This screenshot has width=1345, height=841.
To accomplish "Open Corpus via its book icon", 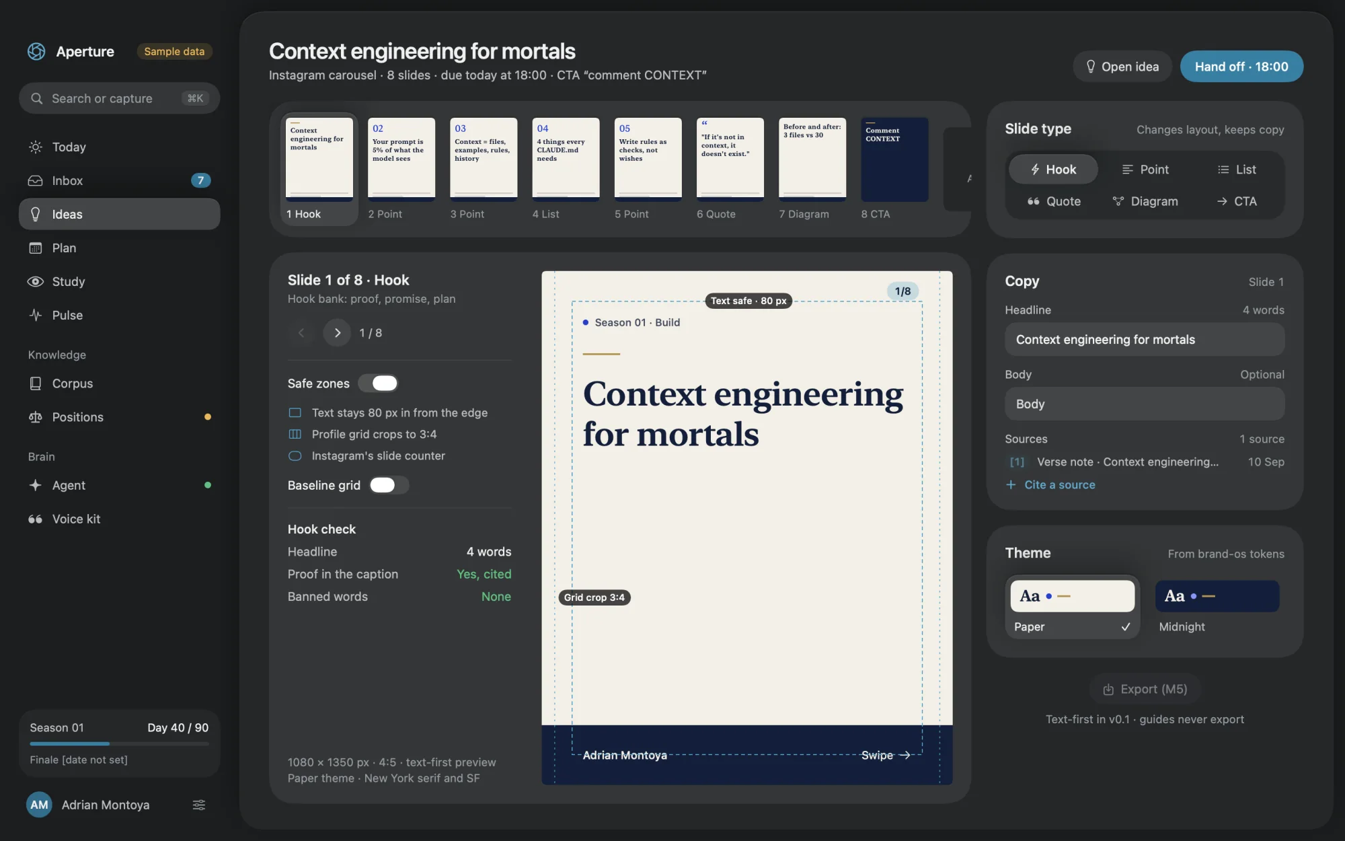I will pos(36,383).
